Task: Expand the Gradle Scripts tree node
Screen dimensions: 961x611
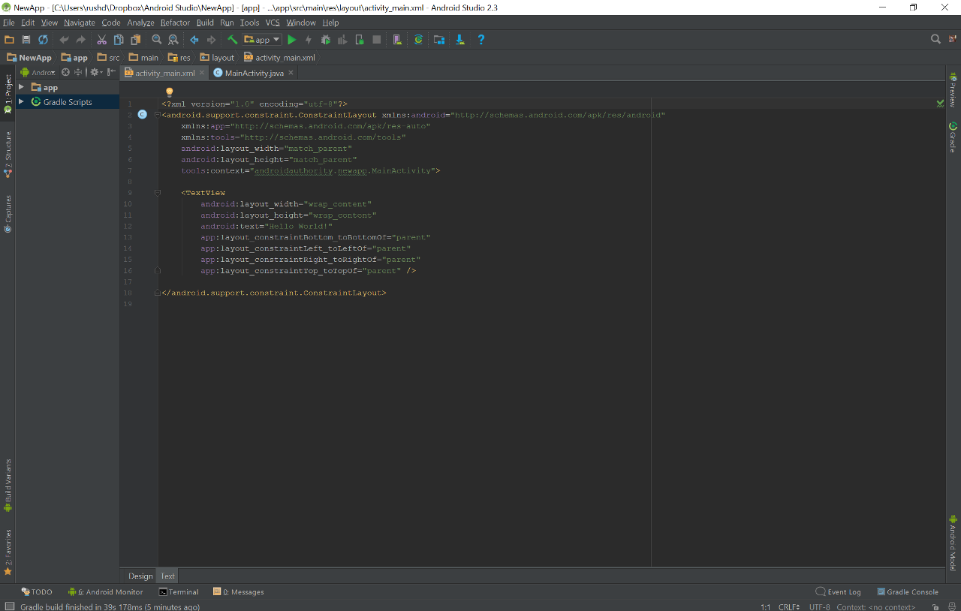Action: click(x=21, y=102)
